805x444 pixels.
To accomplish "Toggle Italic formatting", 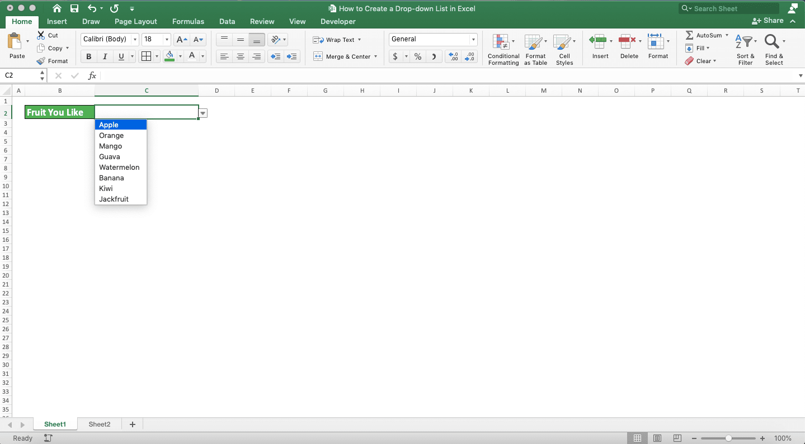I will click(105, 56).
